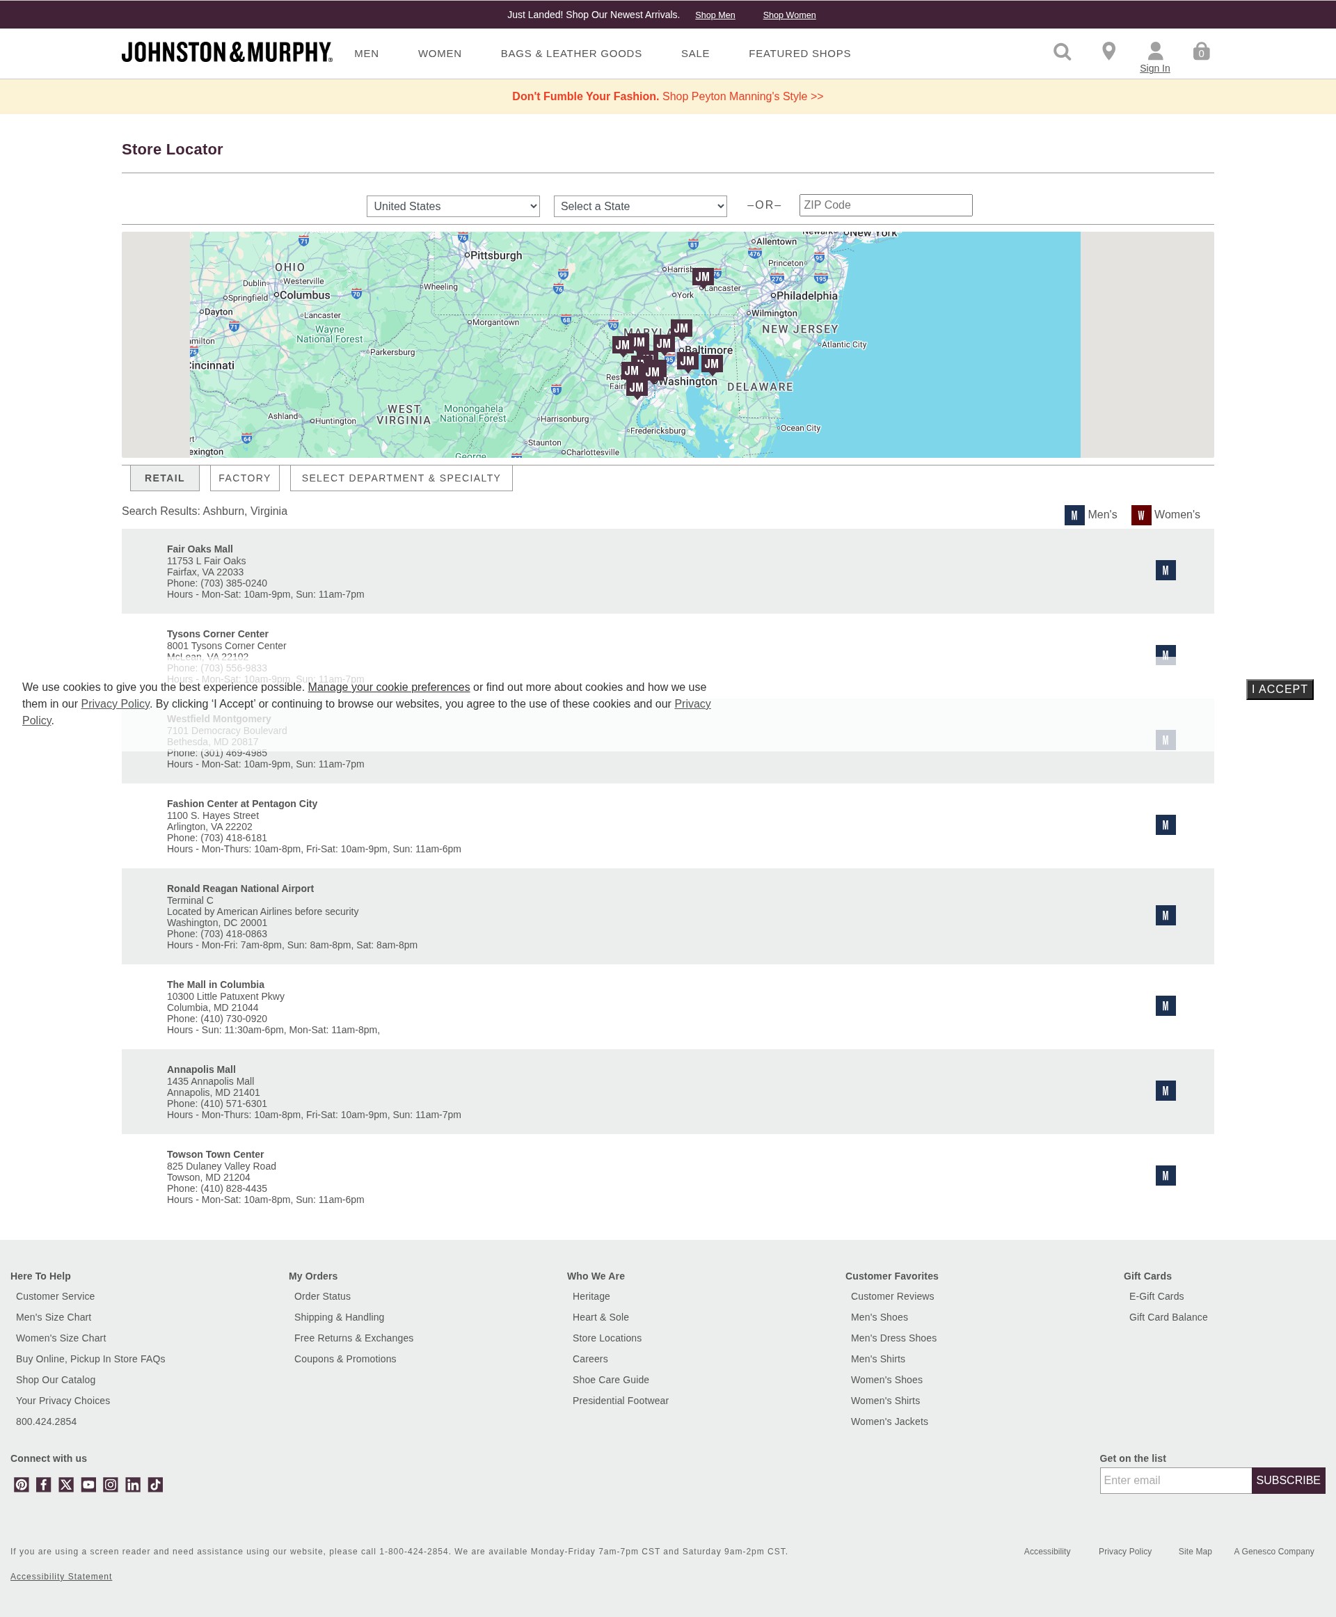Open the LinkedIn social icon

coord(133,1485)
